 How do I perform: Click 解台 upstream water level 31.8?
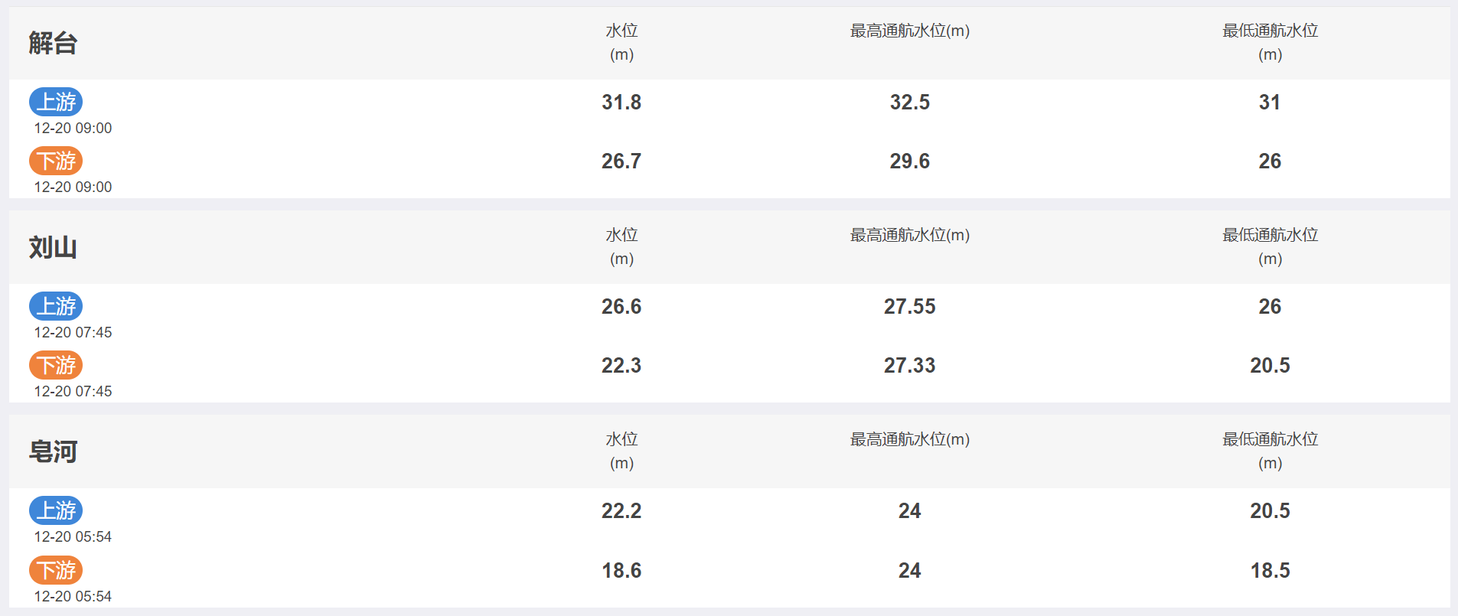click(x=621, y=102)
